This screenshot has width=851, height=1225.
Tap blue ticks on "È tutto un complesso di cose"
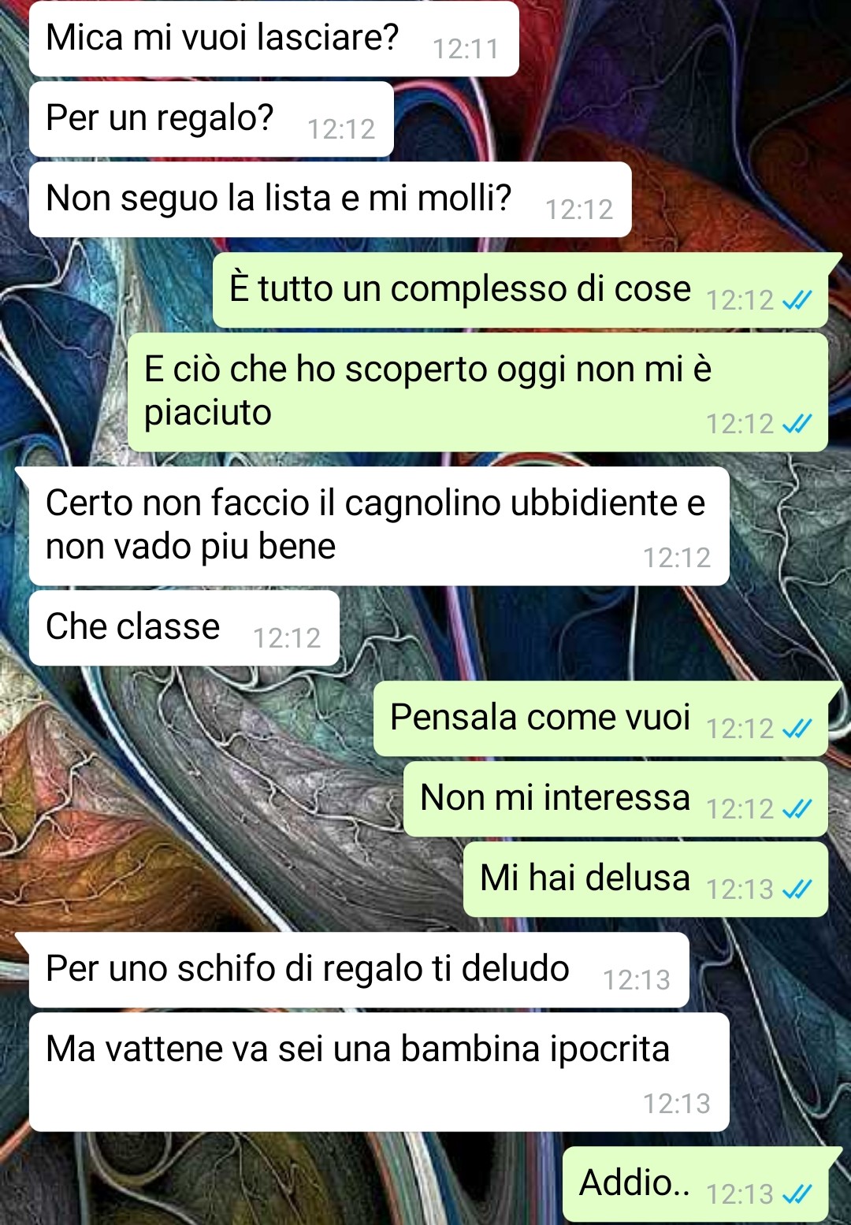[x=797, y=300]
